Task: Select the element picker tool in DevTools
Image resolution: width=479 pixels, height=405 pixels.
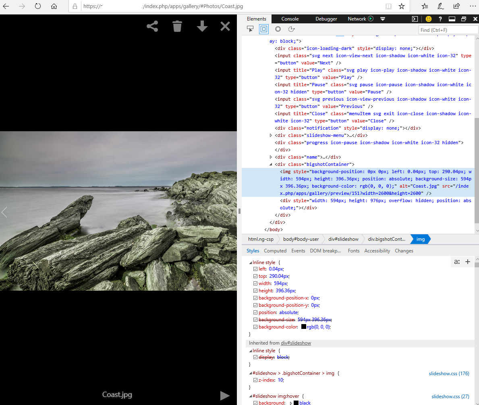Action: click(250, 29)
